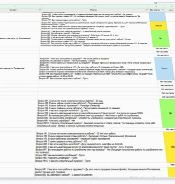This screenshot has width=175, height=184.
Task: Select column L by its letter header
Action: [x=172, y=6]
